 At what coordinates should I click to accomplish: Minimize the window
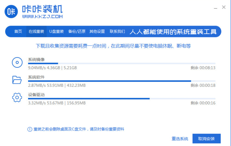tap(215, 7)
